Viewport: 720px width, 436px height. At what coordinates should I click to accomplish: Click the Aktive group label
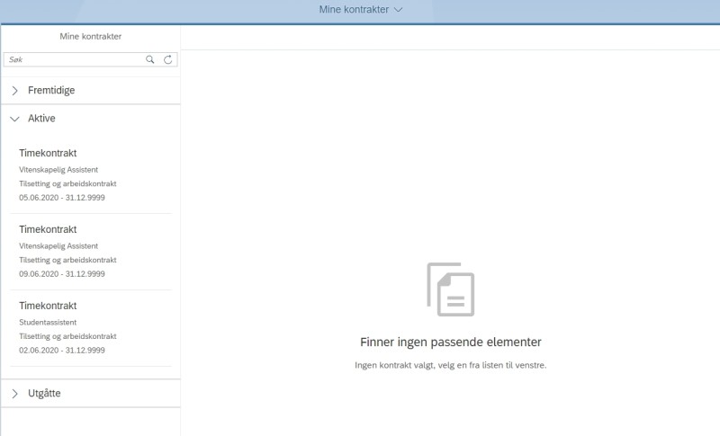click(41, 119)
